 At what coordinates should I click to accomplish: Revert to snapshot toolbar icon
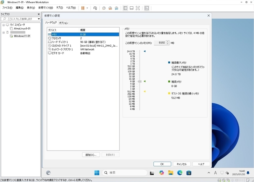[110, 8]
